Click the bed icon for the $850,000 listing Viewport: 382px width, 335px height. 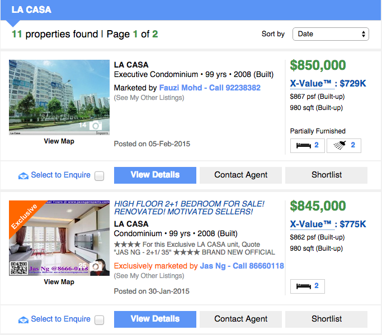pos(304,146)
